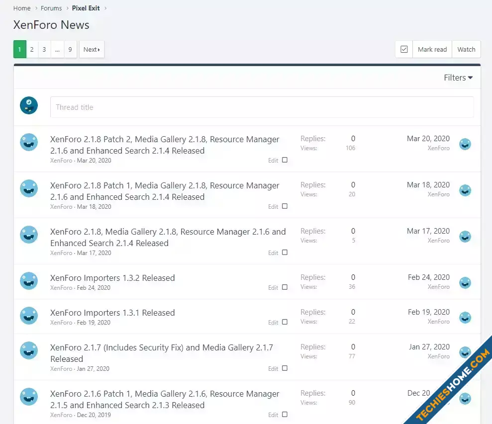This screenshot has height=424, width=492.
Task: Click last-poster avatar for Feb 24, 2020 row
Action: tap(465, 283)
